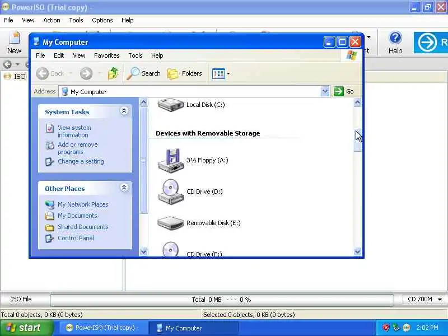The image size is (448, 336).
Task: Open Shared Documents link
Action: click(x=83, y=227)
